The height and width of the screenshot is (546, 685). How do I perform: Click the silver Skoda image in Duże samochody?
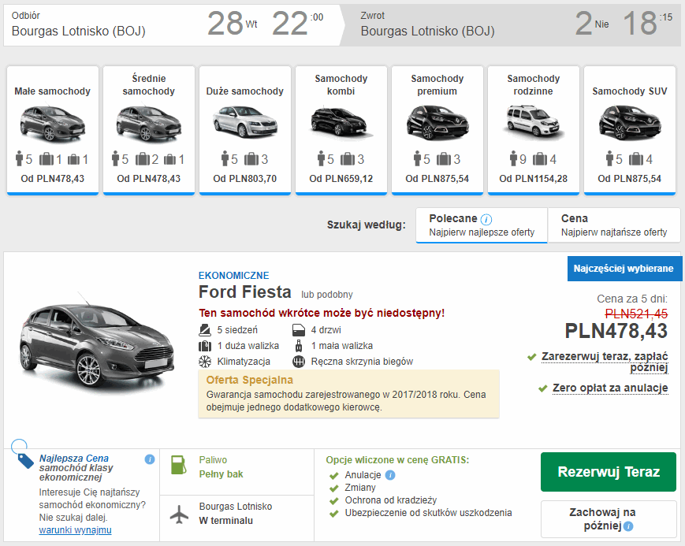[x=244, y=121]
